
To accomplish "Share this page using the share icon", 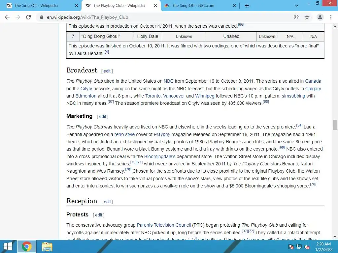I will point(296,17).
